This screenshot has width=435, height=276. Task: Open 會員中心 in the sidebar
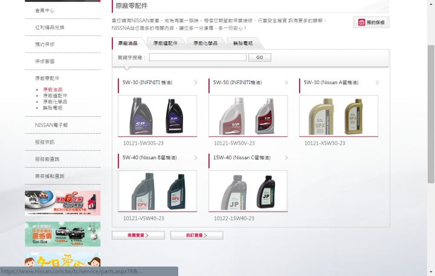point(45,10)
